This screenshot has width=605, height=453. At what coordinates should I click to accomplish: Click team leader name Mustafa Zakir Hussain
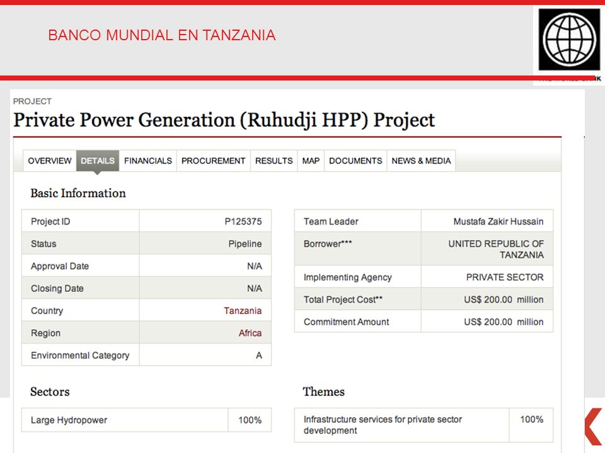(x=498, y=221)
